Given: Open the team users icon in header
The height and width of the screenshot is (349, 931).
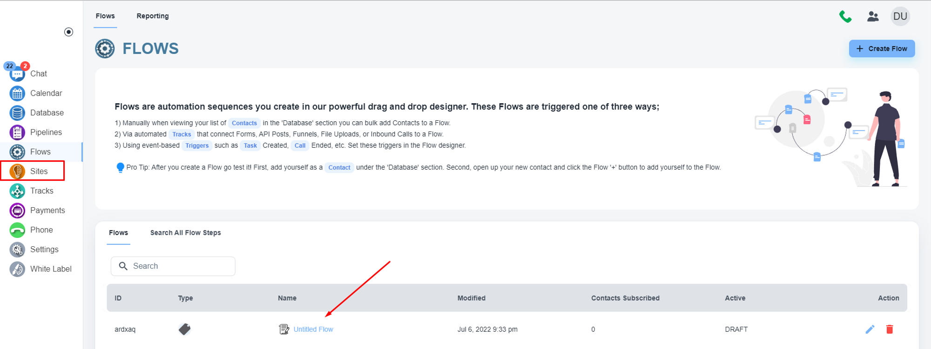Looking at the screenshot, I should (873, 17).
